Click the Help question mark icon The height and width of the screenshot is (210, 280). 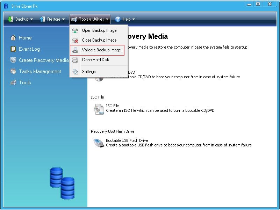(118, 19)
